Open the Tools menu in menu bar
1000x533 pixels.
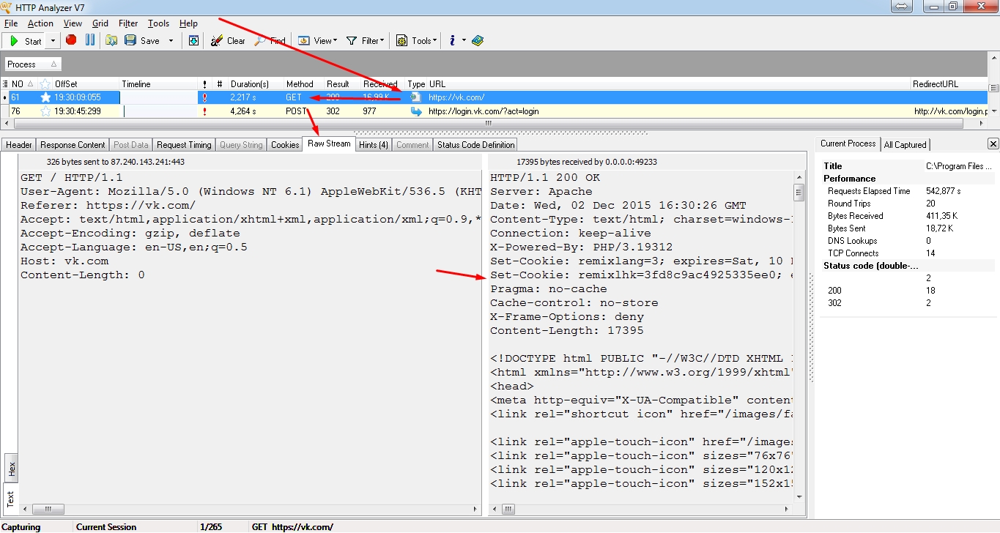click(x=158, y=23)
